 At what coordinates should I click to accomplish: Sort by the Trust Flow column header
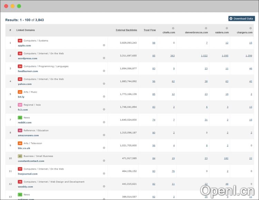[150, 30]
